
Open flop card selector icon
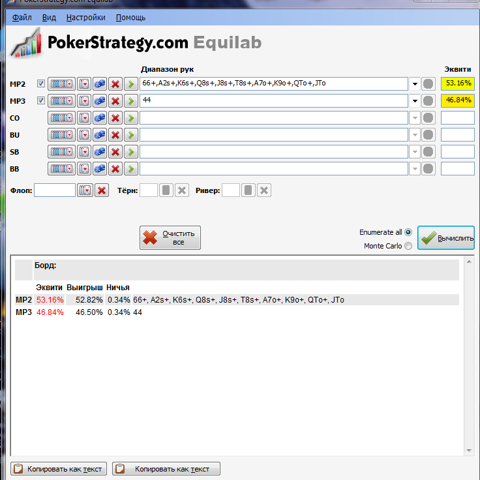[85, 190]
